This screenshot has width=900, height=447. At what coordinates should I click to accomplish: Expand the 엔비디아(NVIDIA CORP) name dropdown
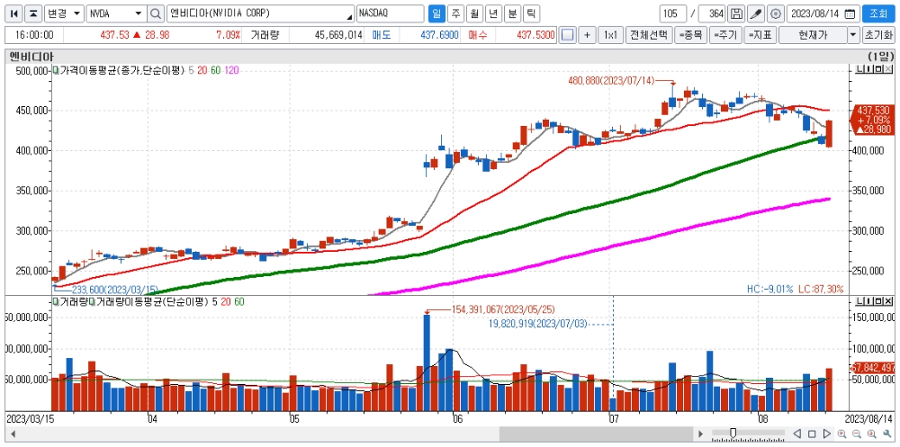pos(350,15)
